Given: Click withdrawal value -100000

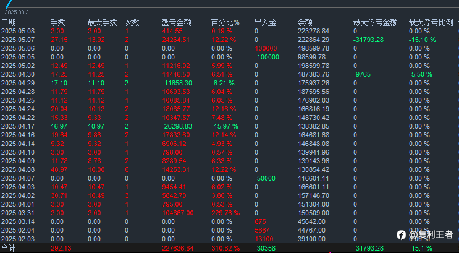Looking at the screenshot, I should pos(267,57).
